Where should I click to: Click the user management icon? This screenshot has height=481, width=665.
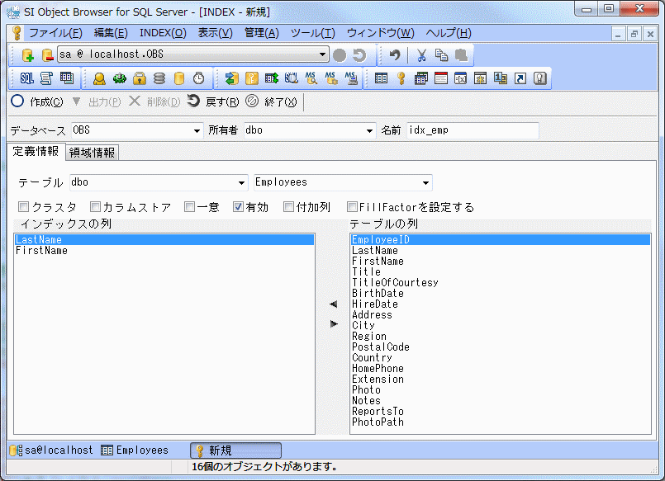(99, 78)
